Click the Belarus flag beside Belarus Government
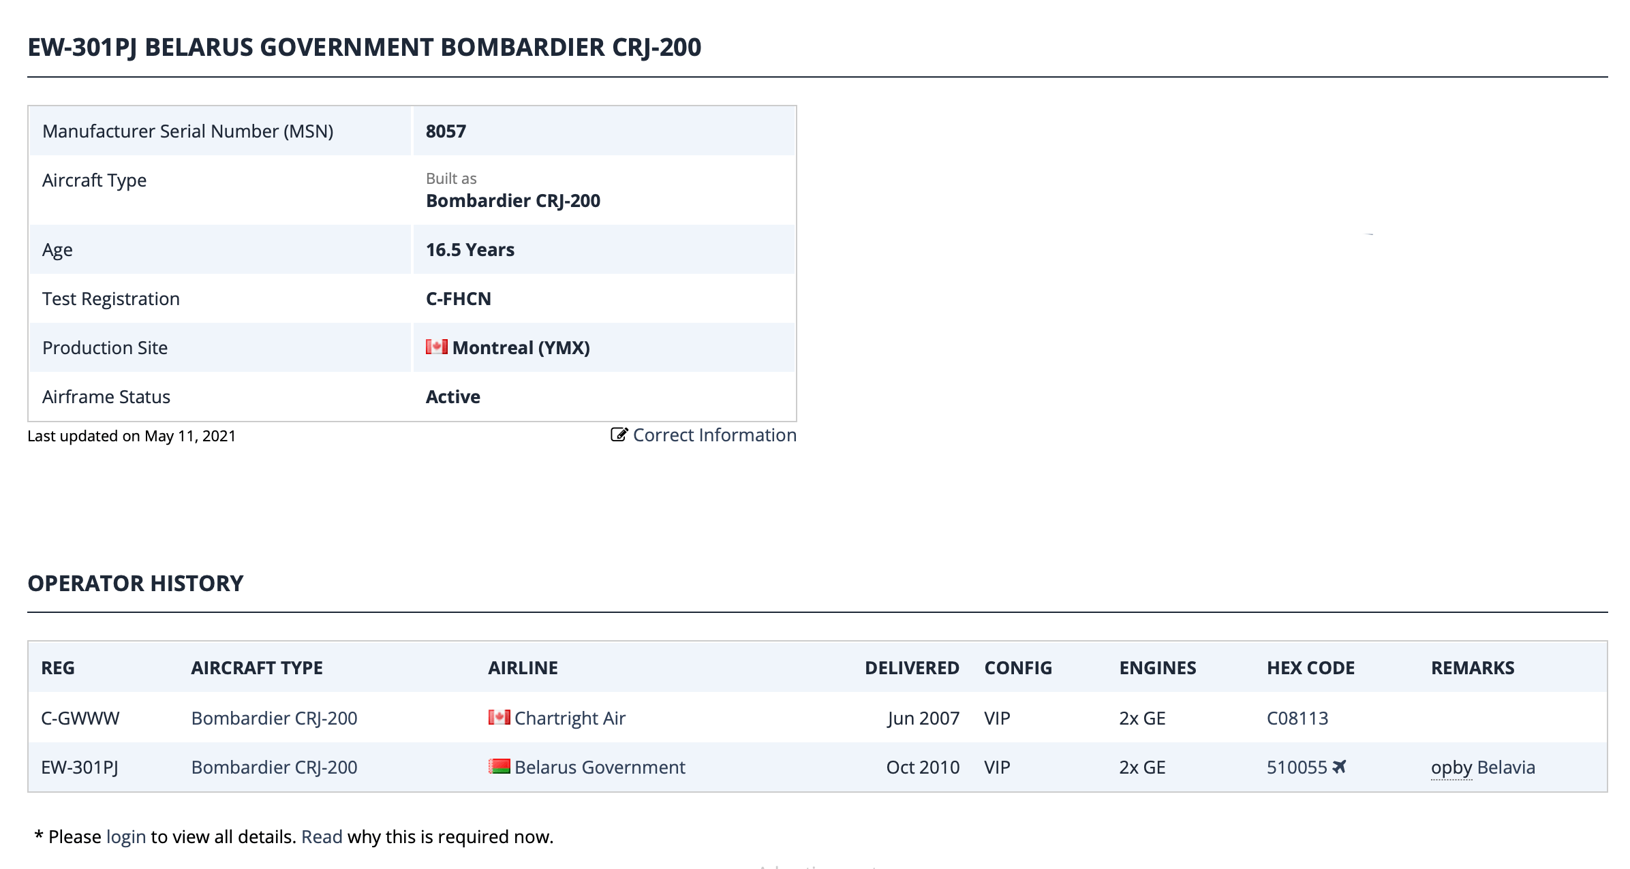Viewport: 1630px width, 869px height. click(x=499, y=767)
